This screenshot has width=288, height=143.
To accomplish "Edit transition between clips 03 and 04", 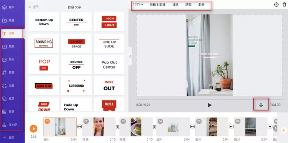I will [155, 127].
